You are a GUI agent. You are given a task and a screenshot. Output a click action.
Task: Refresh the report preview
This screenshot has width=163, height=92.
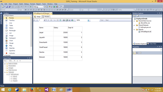click(x=60, y=20)
